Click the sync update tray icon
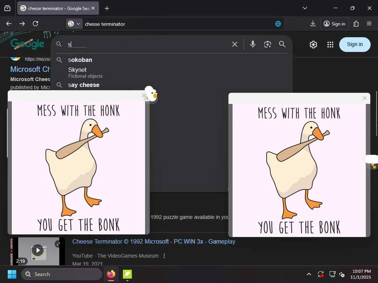This screenshot has width=378, height=283. [321, 274]
